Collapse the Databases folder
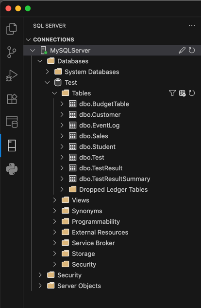Screen dimensions: 201x308 (40, 61)
